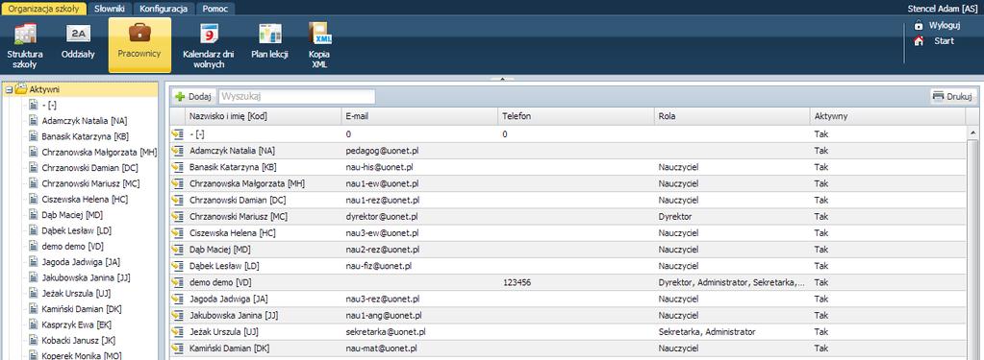
Task: Select Ciszewska Helena [HC] in tree
Action: click(84, 199)
